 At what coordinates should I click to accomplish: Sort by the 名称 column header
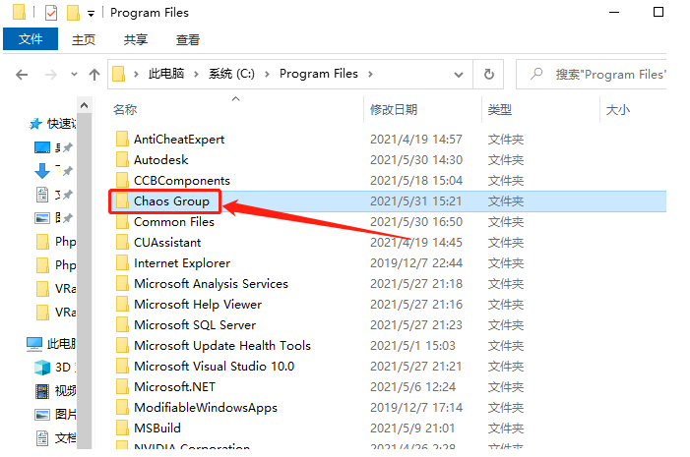coord(125,109)
